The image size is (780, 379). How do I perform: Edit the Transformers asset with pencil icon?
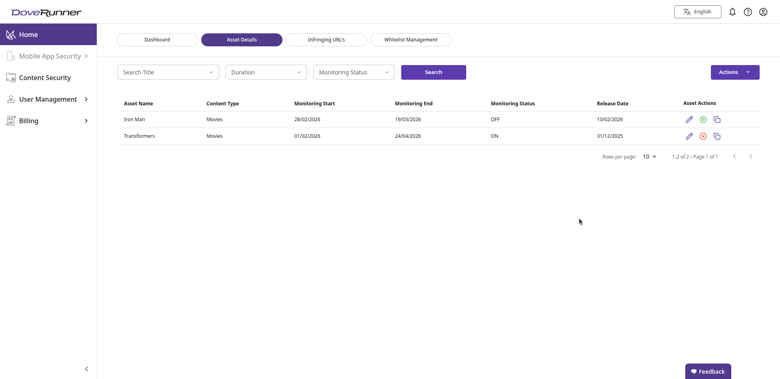click(x=689, y=136)
